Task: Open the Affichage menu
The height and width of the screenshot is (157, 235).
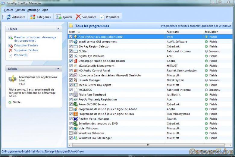Action: pyautogui.click(x=33, y=10)
